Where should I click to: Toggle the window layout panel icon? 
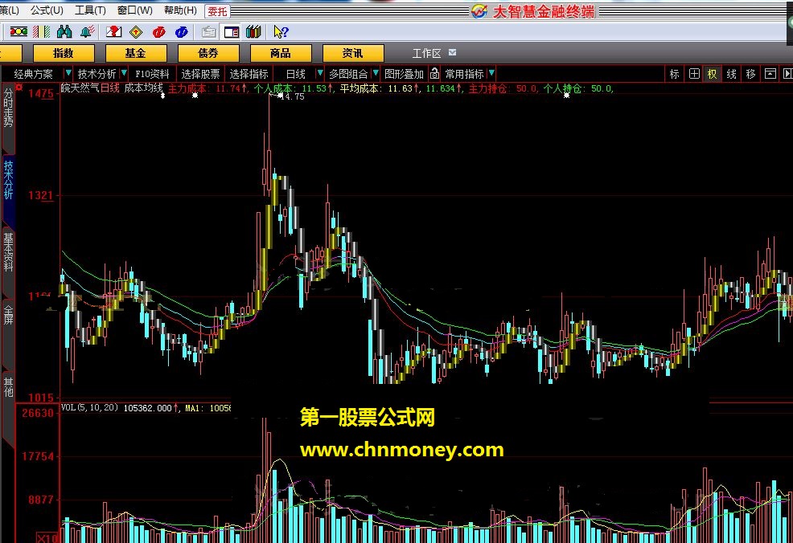(232, 32)
